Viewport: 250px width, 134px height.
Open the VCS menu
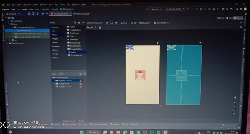68,5
